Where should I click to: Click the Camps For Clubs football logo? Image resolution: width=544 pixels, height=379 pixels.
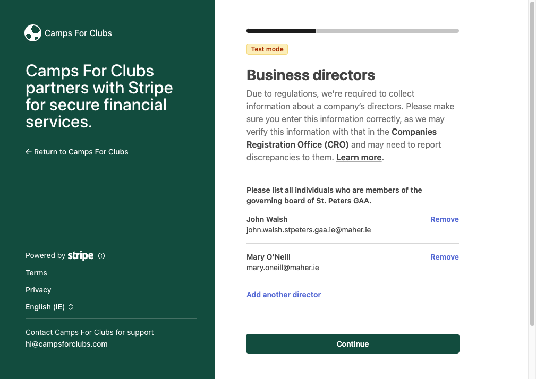tap(33, 33)
